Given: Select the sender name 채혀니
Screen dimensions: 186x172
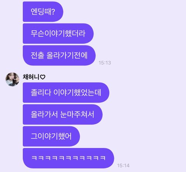Looking at the screenshot, I should coord(31,77).
